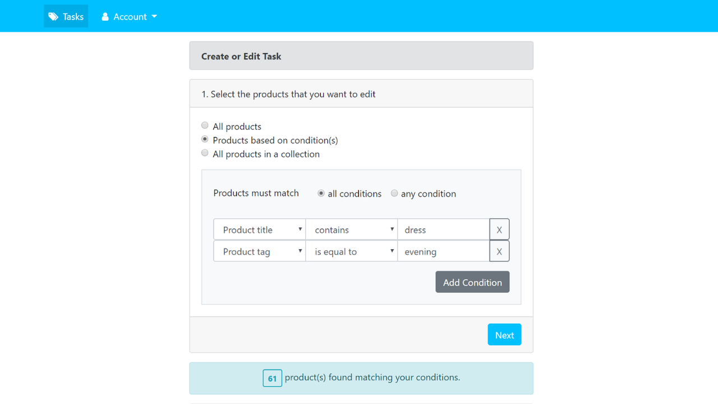Click the person icon next to Account
Viewport: 718px width, 404px height.
[x=105, y=16]
